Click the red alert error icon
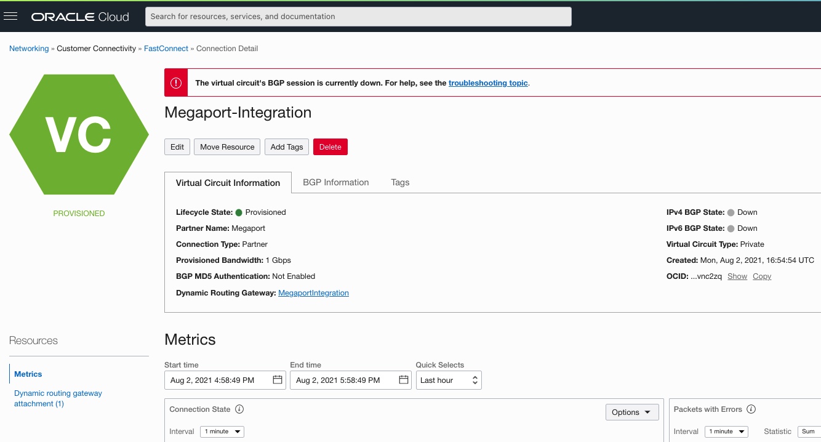 tap(176, 83)
